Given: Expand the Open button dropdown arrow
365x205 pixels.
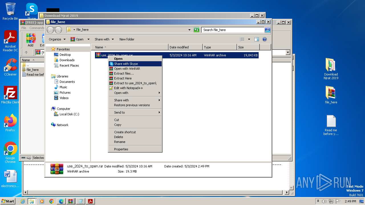Looking at the screenshot, I should [88, 39].
